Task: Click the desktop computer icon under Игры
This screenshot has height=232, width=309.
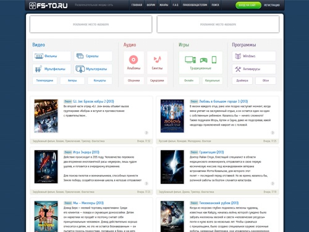Action: pyautogui.click(x=190, y=60)
